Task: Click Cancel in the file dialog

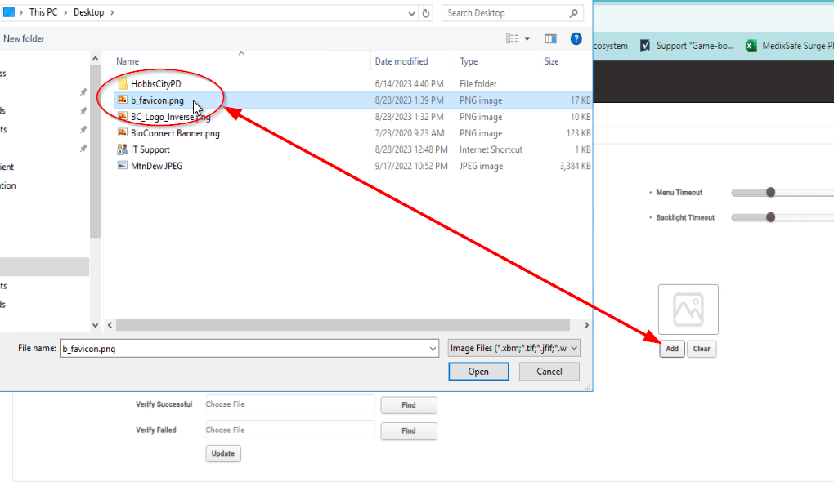Action: click(549, 372)
